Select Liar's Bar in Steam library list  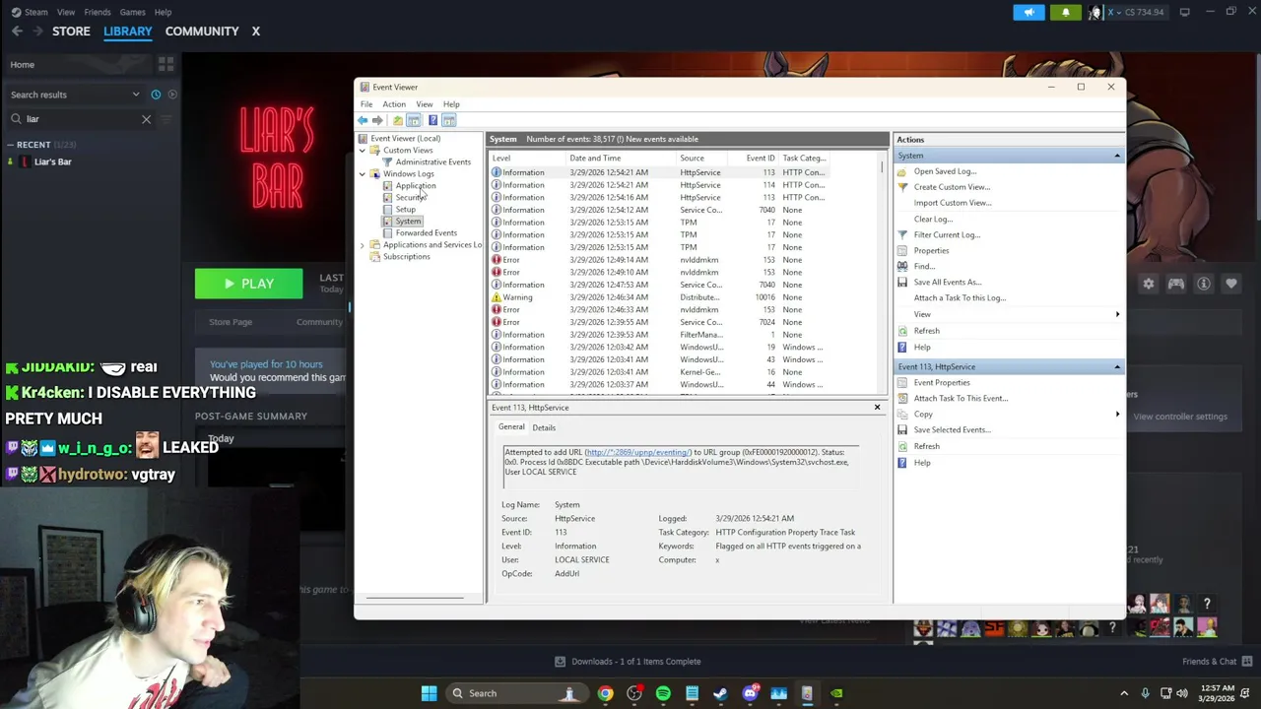click(x=52, y=161)
